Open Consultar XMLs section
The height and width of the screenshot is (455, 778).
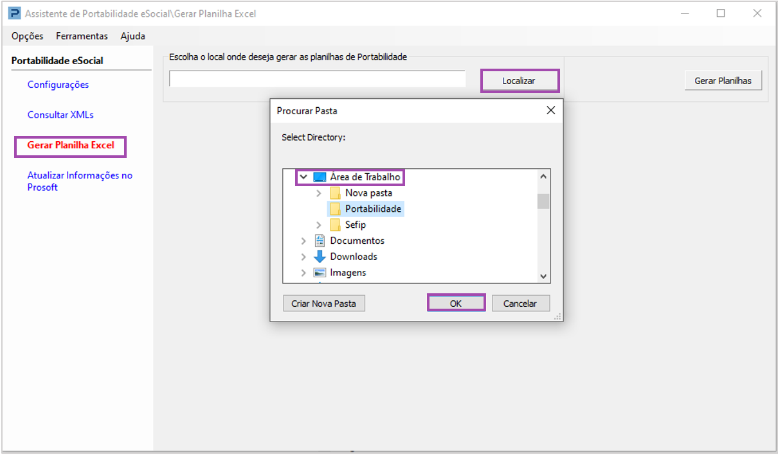click(x=60, y=115)
